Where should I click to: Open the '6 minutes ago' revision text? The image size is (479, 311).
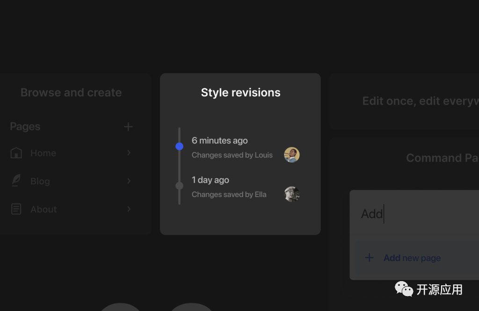(220, 141)
